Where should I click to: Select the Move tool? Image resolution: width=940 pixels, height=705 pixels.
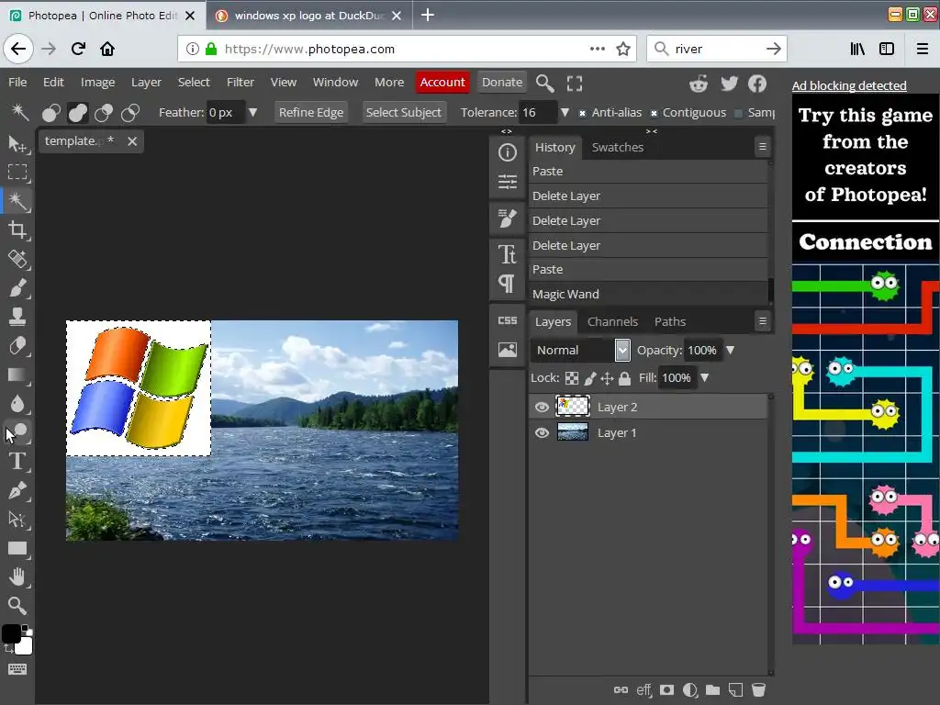(17, 144)
